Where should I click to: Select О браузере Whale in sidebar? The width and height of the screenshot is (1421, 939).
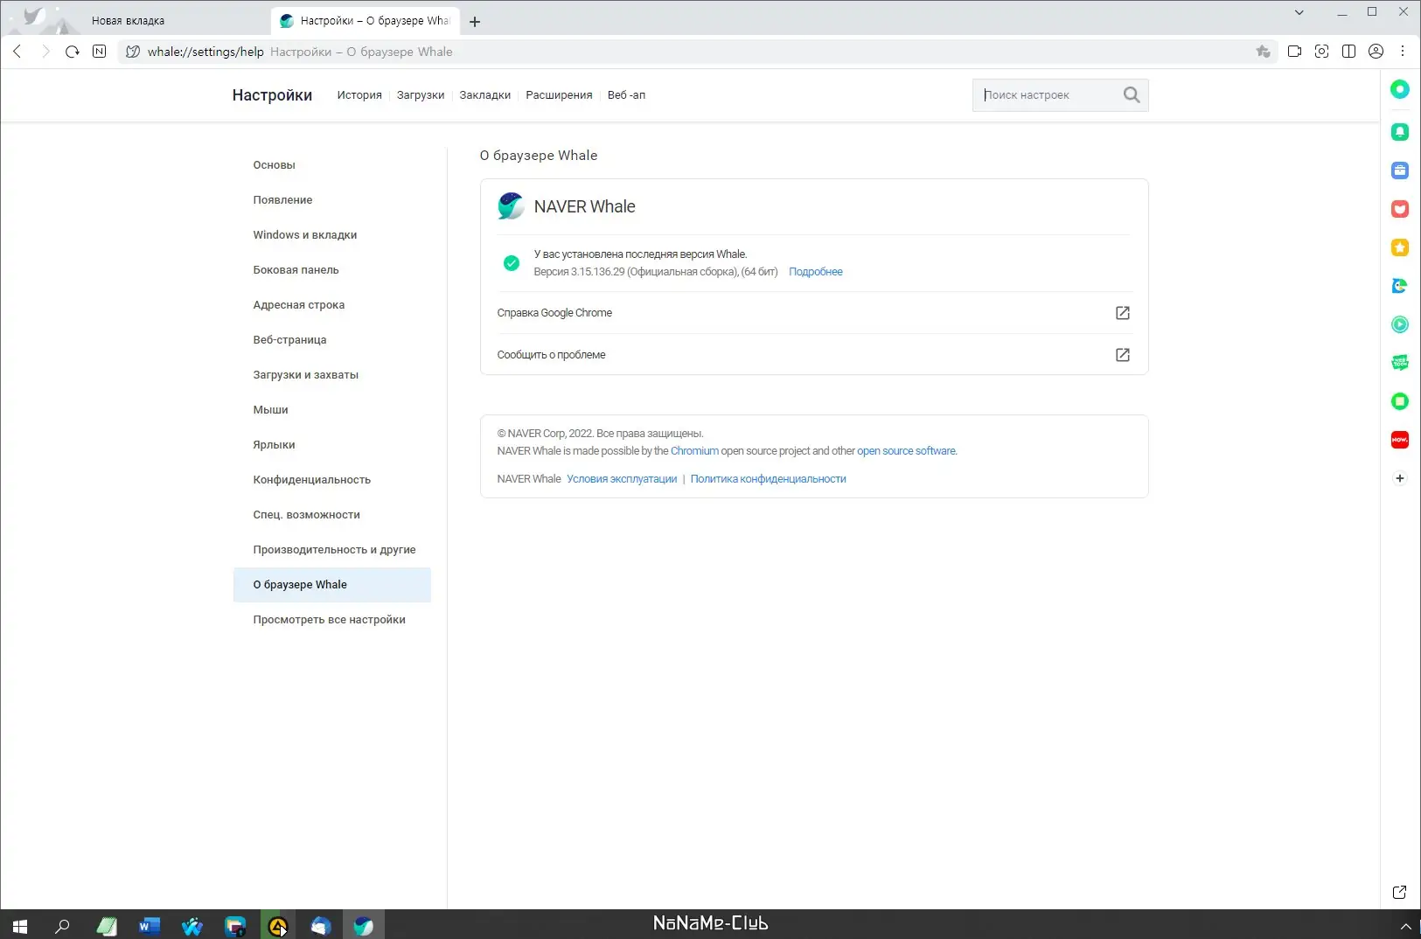coord(332,585)
